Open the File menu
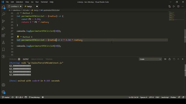Viewport: 186px width, 104px height. (x=7, y=2)
